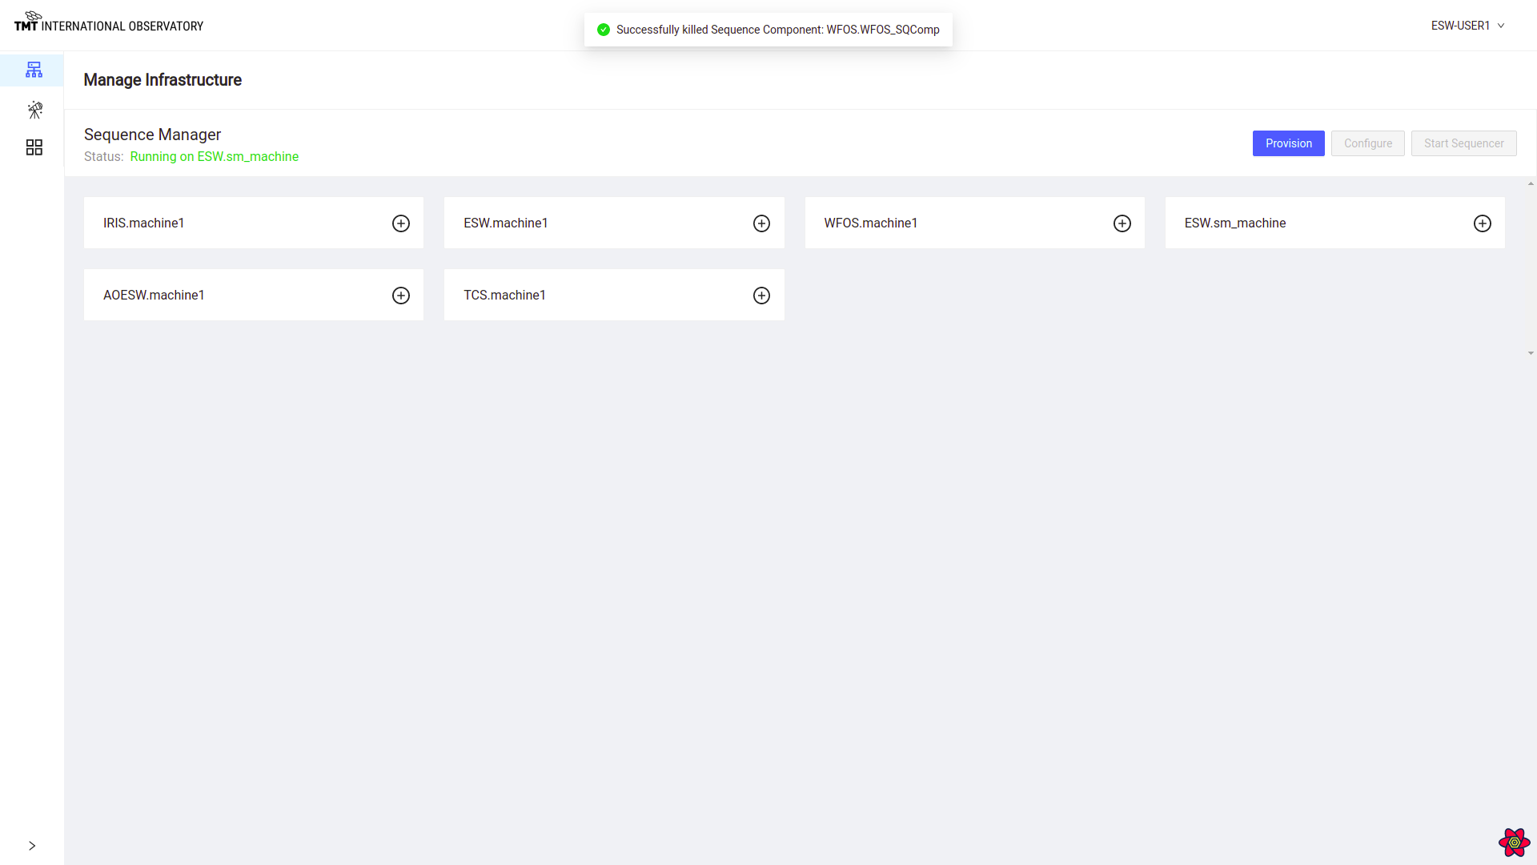
Task: Click the TMT International Observatory menu
Action: click(x=109, y=19)
